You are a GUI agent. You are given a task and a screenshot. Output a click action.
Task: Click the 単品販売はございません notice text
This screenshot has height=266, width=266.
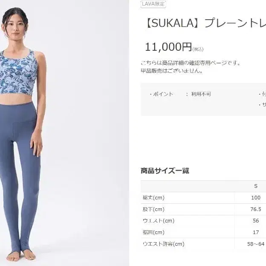coord(172,71)
